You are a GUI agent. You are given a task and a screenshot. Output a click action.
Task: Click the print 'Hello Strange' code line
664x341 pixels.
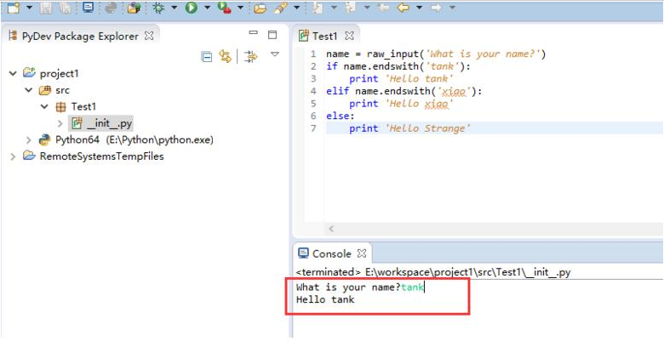click(x=409, y=128)
